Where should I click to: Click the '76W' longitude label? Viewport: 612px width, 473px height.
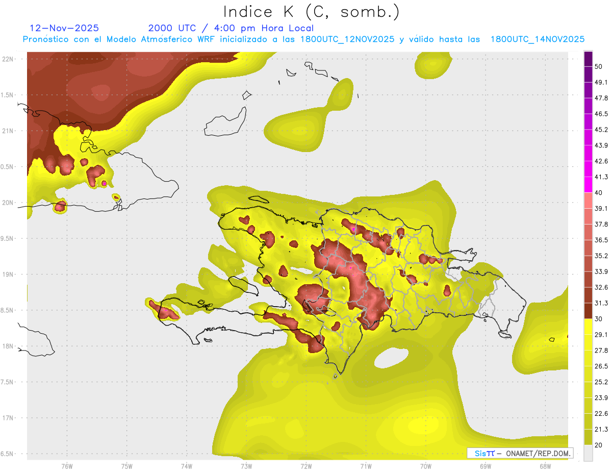[67, 466]
